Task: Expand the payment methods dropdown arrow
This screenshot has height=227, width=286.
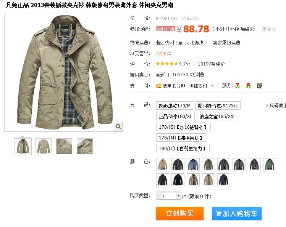Action: pos(212,86)
